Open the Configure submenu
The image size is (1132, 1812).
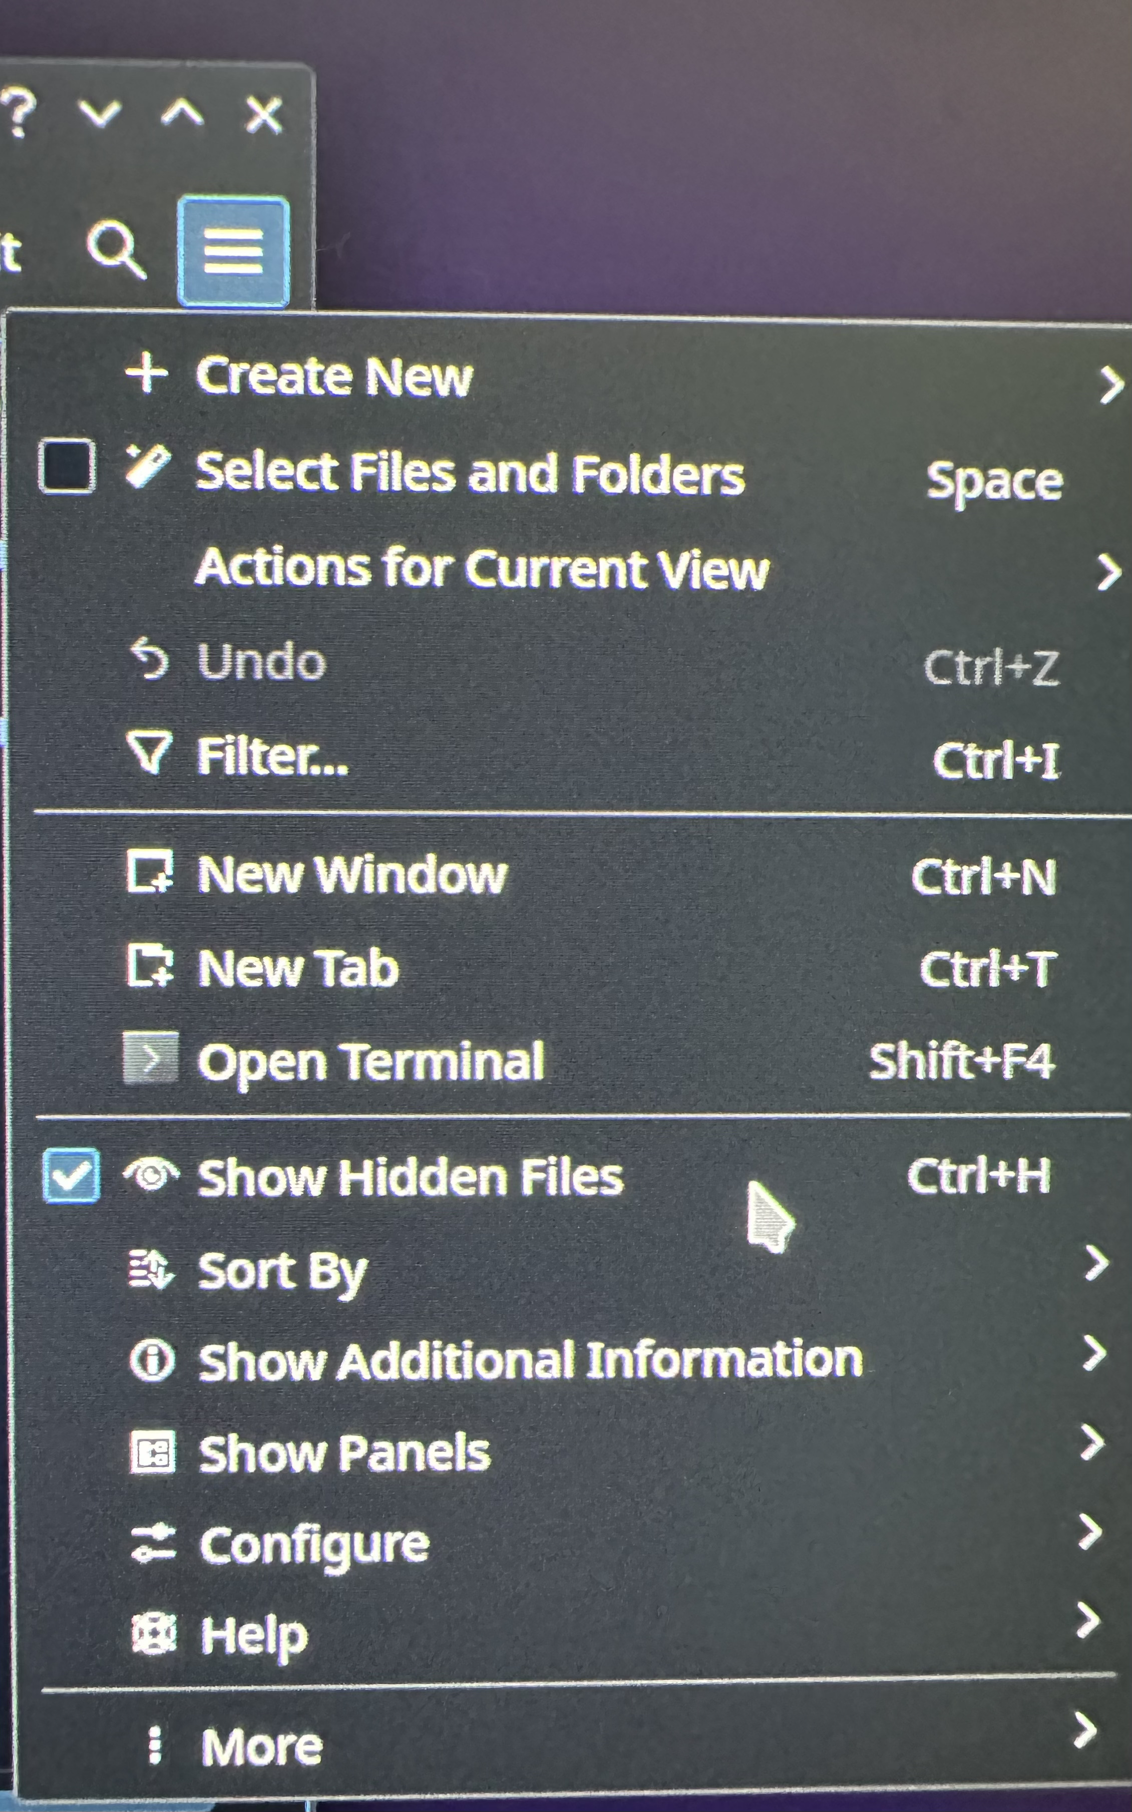(x=314, y=1544)
